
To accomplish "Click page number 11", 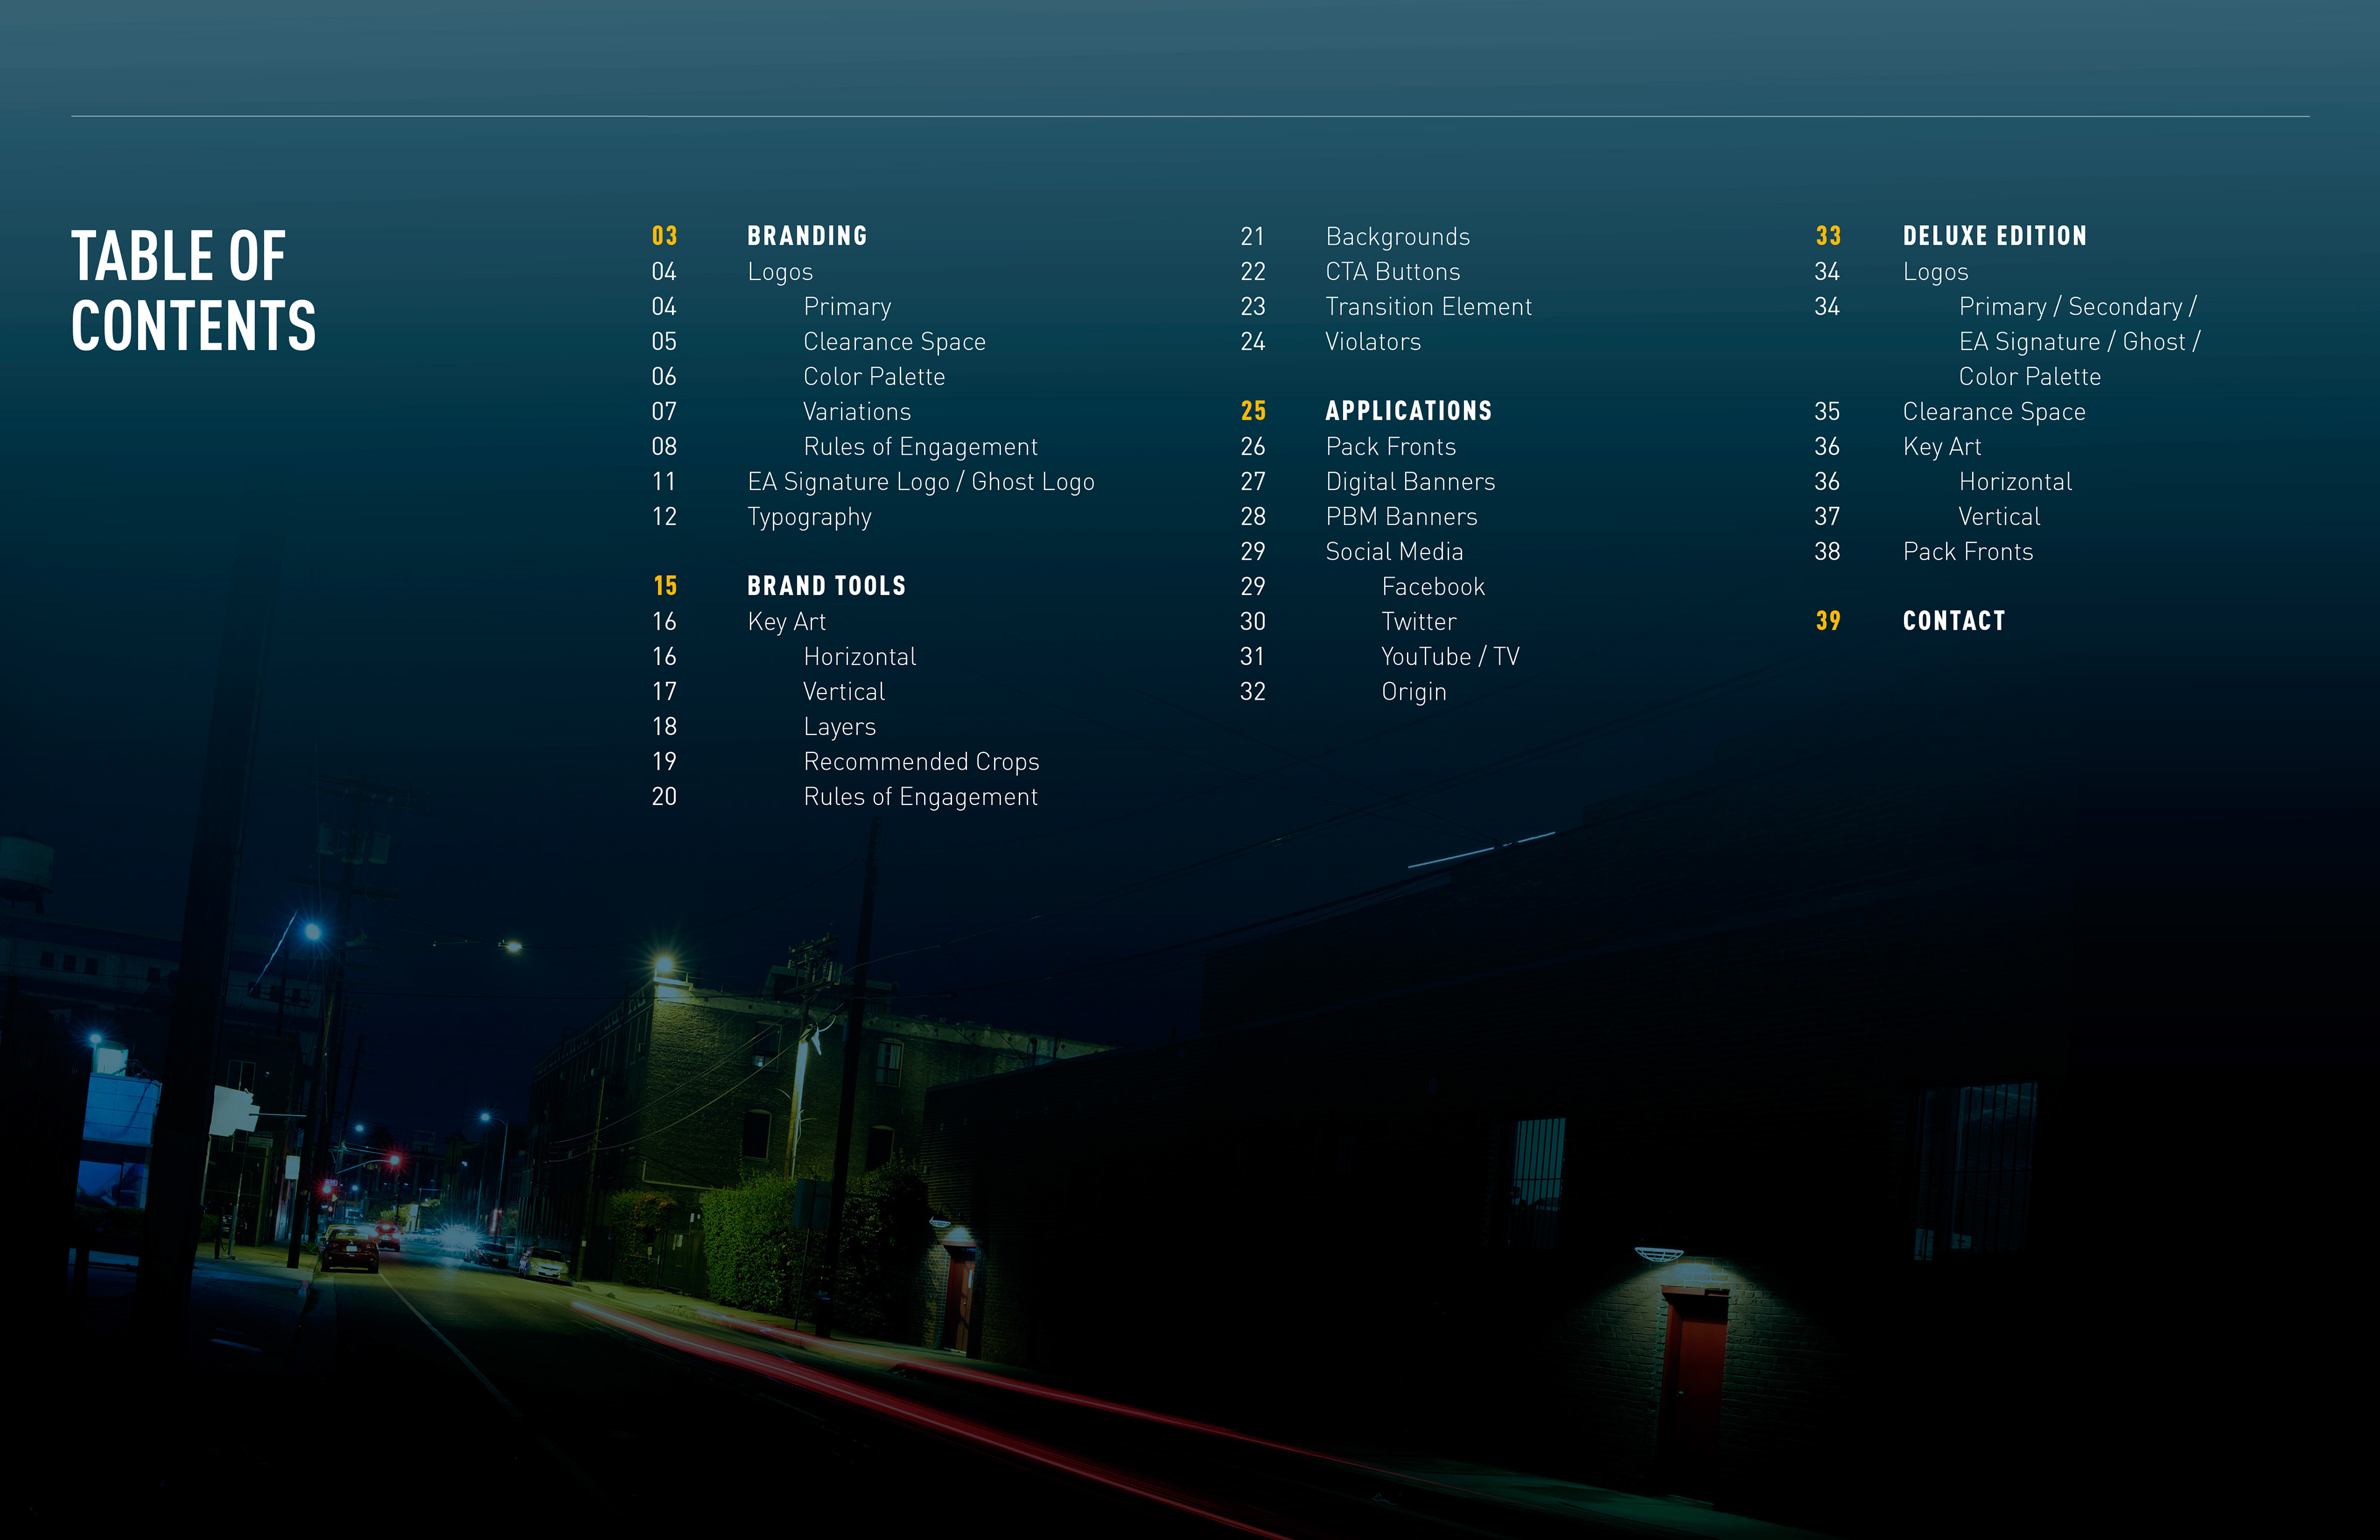I will click(x=664, y=482).
